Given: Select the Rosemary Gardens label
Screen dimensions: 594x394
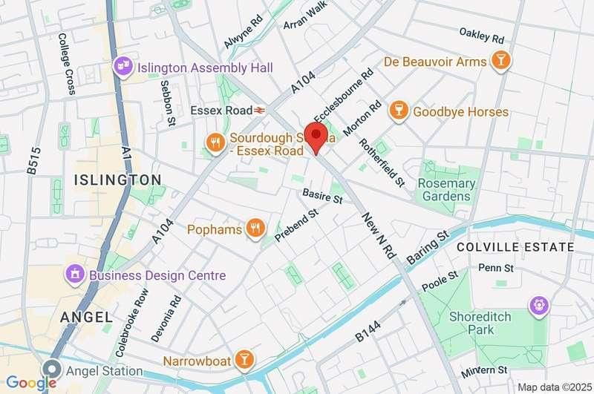Looking at the screenshot, I should [446, 190].
